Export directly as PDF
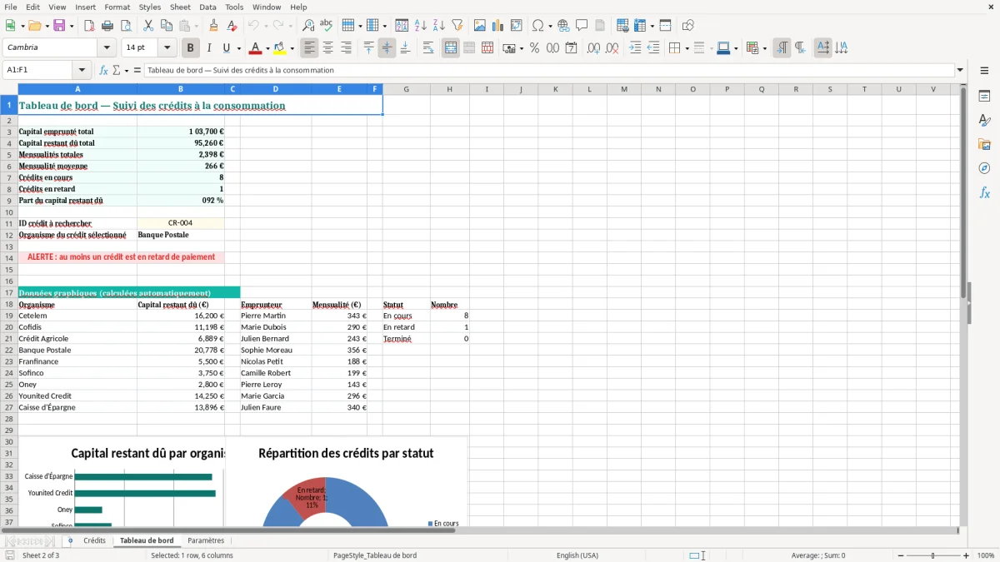 point(89,26)
